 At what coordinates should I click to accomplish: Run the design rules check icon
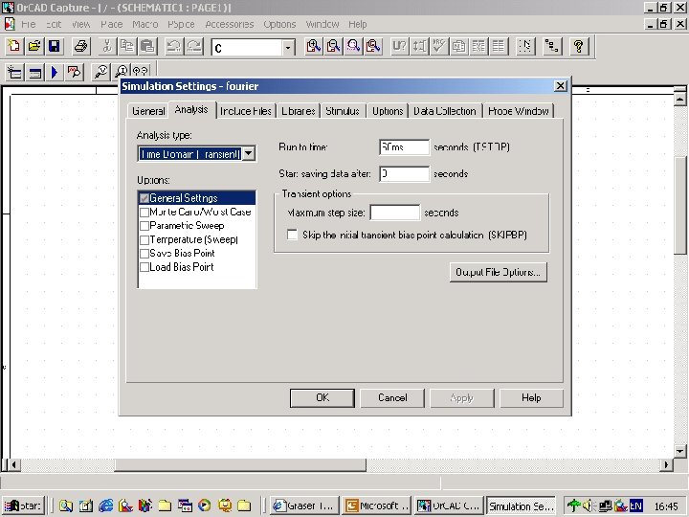tap(438, 46)
